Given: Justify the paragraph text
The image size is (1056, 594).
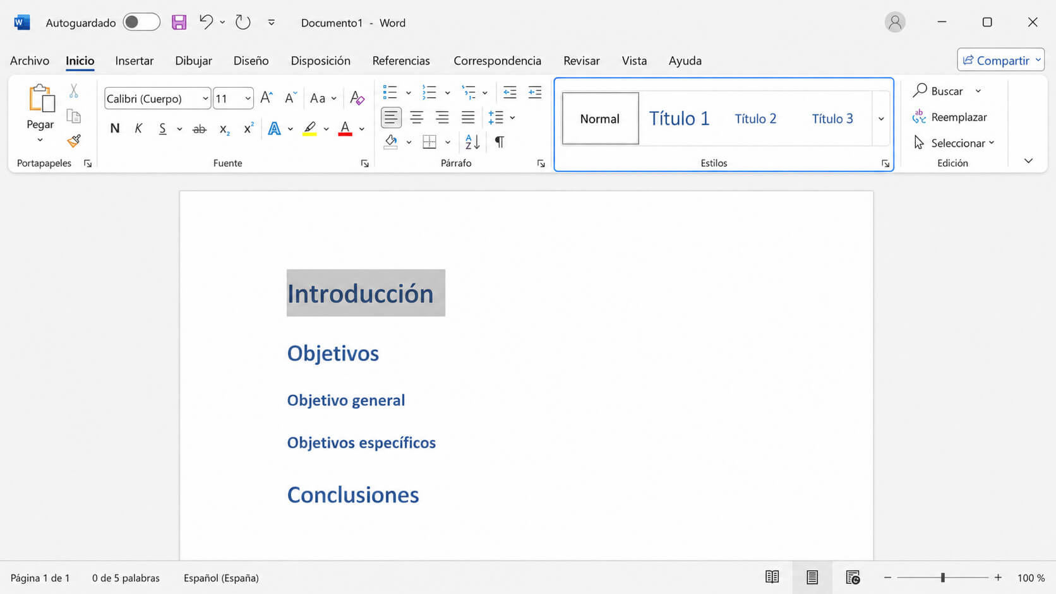Looking at the screenshot, I should pos(468,117).
